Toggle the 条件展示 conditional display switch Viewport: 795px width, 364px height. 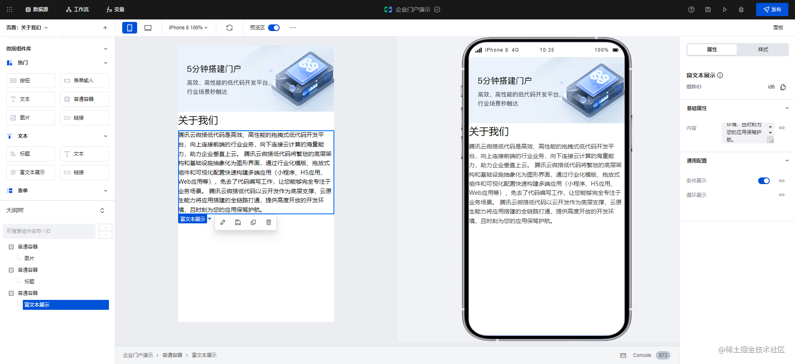pyautogui.click(x=764, y=181)
